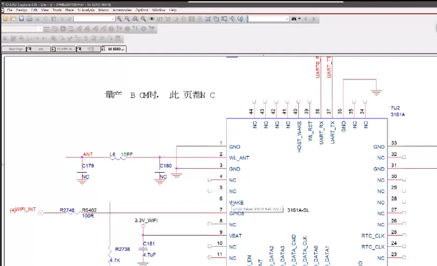The width and height of the screenshot is (437, 266).
Task: Select the WIFI_INT off-page connector
Action: [x=24, y=211]
